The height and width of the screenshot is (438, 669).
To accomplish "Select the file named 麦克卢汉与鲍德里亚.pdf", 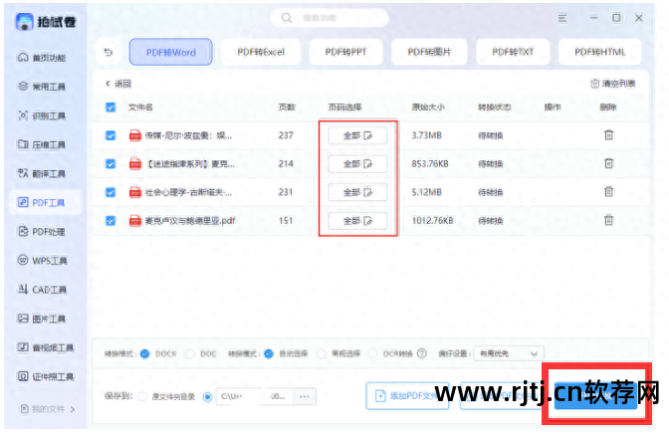I will tap(190, 220).
